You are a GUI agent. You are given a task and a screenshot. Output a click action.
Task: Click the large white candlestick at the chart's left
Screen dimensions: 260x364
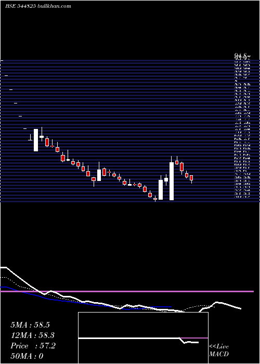point(36,140)
